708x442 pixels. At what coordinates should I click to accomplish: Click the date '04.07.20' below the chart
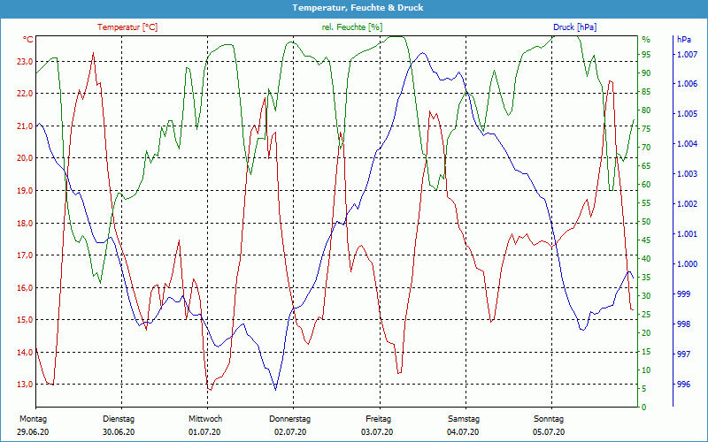pos(463,432)
